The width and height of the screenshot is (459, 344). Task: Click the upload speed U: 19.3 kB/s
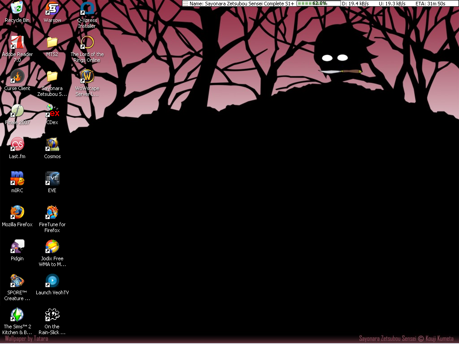392,4
